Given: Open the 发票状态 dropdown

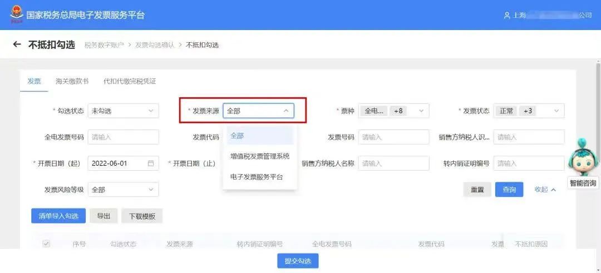Looking at the screenshot, I should click(x=529, y=111).
